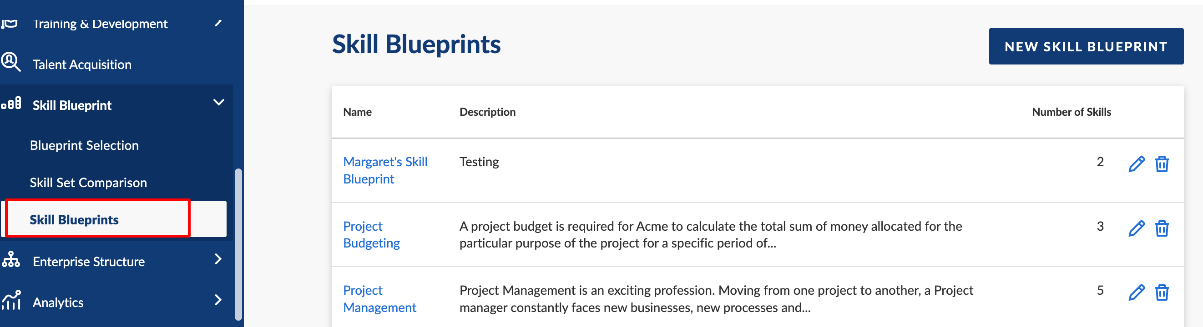This screenshot has height=327, width=1203.
Task: Expand the Training & Development arrow
Action: point(218,22)
